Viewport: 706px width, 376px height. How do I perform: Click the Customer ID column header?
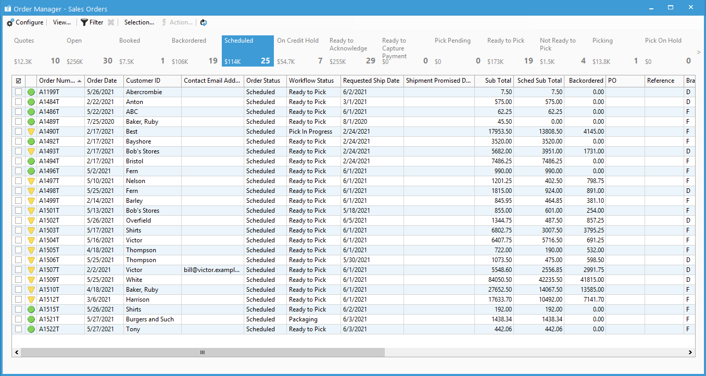pyautogui.click(x=153, y=81)
